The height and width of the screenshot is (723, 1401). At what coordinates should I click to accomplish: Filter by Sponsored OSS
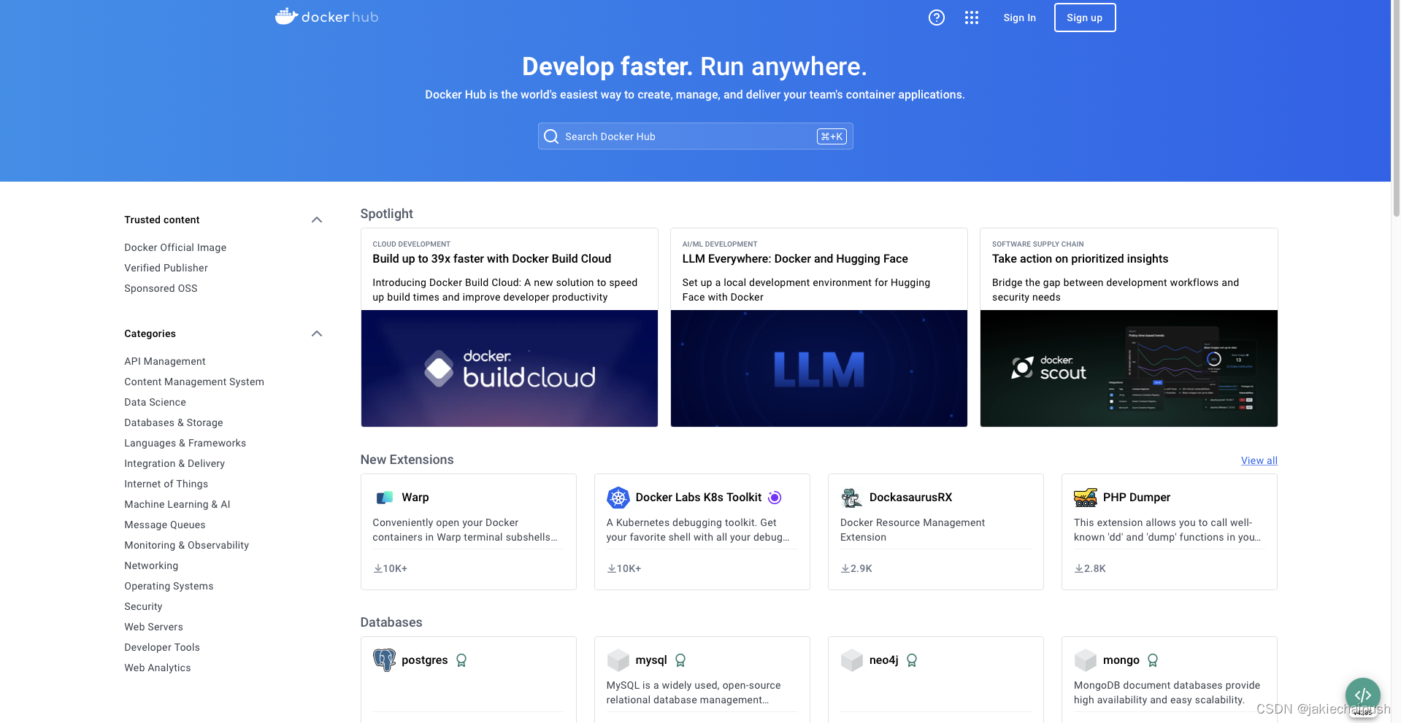click(161, 288)
